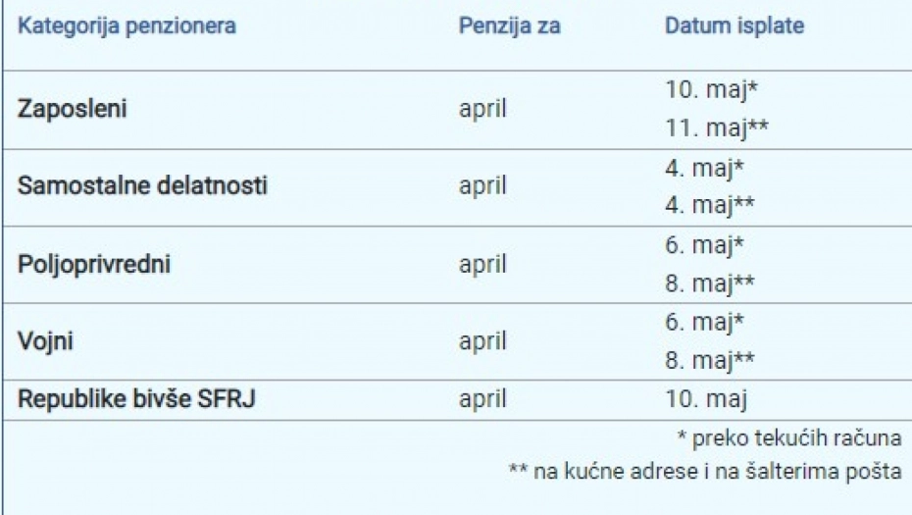The height and width of the screenshot is (515, 912).
Task: Click the Datum isplate column header
Action: [x=734, y=26]
